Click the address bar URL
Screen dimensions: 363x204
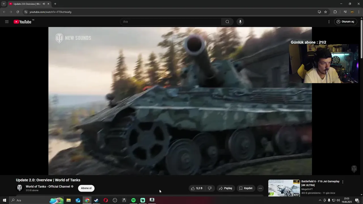[x=50, y=12]
